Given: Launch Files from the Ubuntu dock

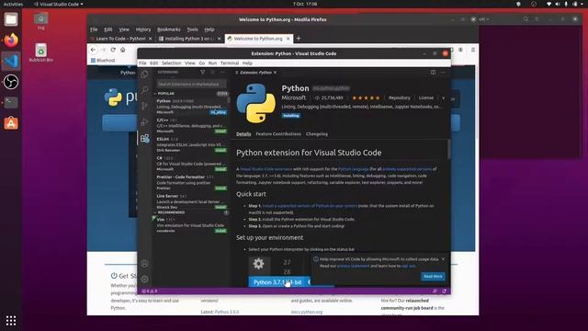Looking at the screenshot, I should coord(11,19).
